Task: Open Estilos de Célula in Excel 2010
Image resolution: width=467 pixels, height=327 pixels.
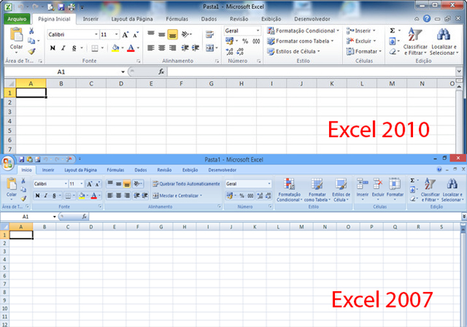Action: pos(293,51)
